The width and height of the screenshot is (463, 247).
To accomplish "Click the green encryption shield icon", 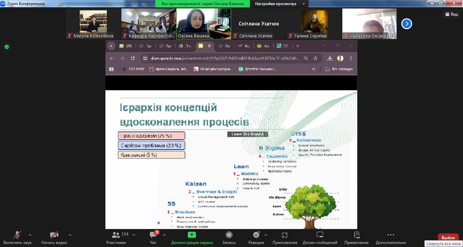I will pos(7,47).
